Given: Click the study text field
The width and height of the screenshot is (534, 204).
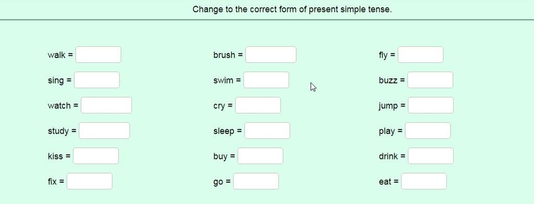Looking at the screenshot, I should coord(104,130).
